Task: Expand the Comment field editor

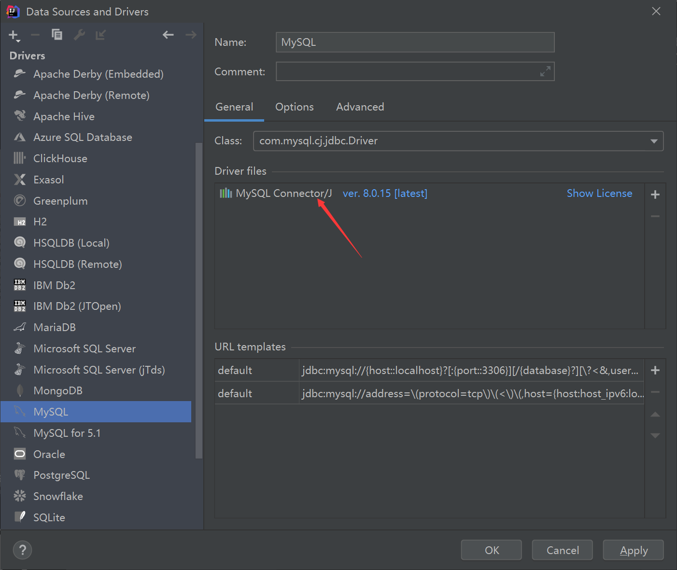Action: click(545, 71)
